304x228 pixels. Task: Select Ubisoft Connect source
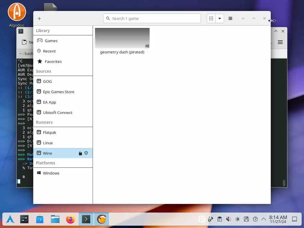point(63,113)
